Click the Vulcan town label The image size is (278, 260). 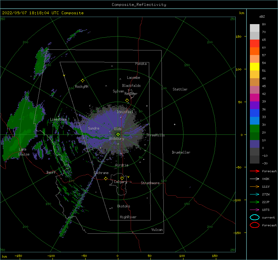coord(157,230)
